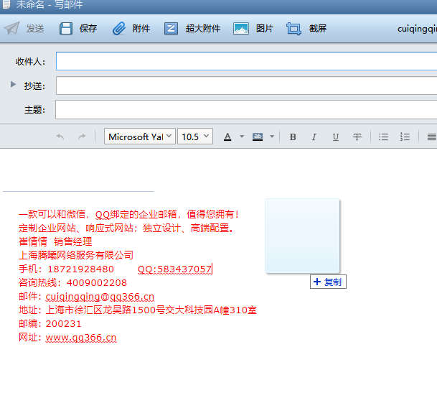Click the Undo arrow in formatting bar
The height and width of the screenshot is (416, 437).
click(60, 137)
